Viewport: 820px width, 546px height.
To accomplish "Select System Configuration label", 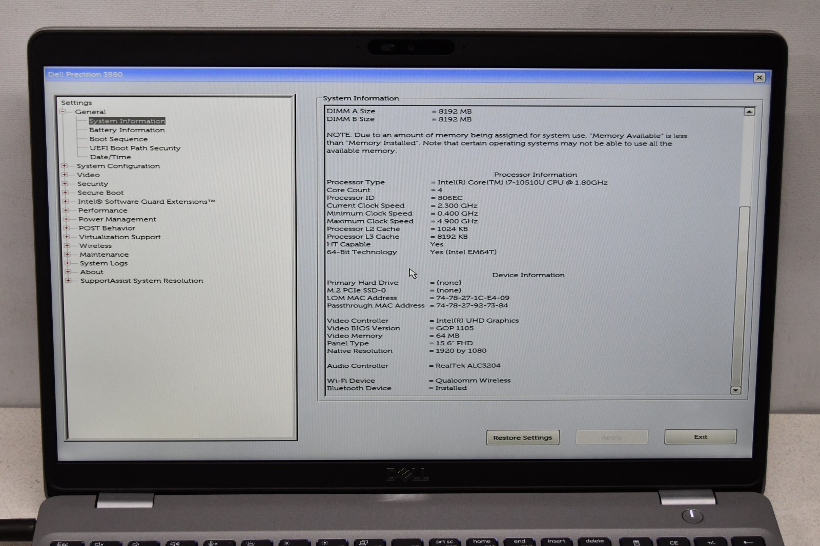I will pyautogui.click(x=118, y=166).
